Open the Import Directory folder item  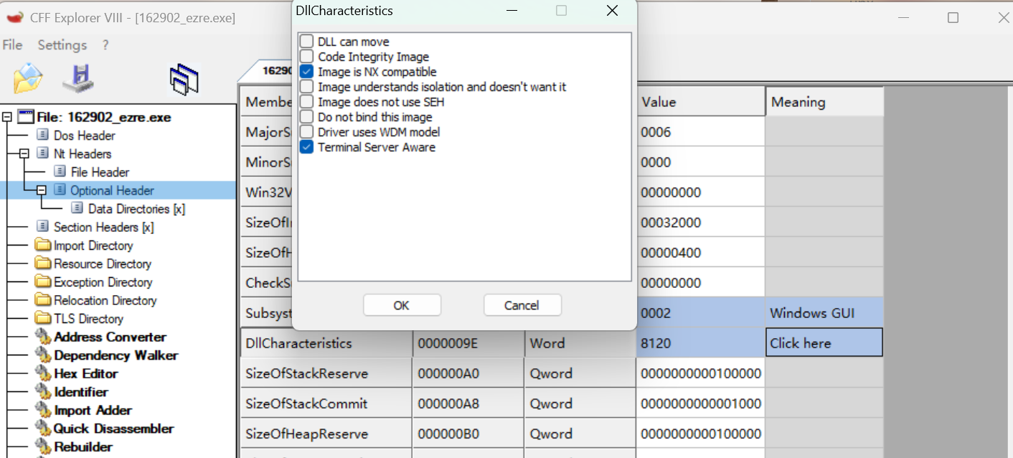coord(93,246)
